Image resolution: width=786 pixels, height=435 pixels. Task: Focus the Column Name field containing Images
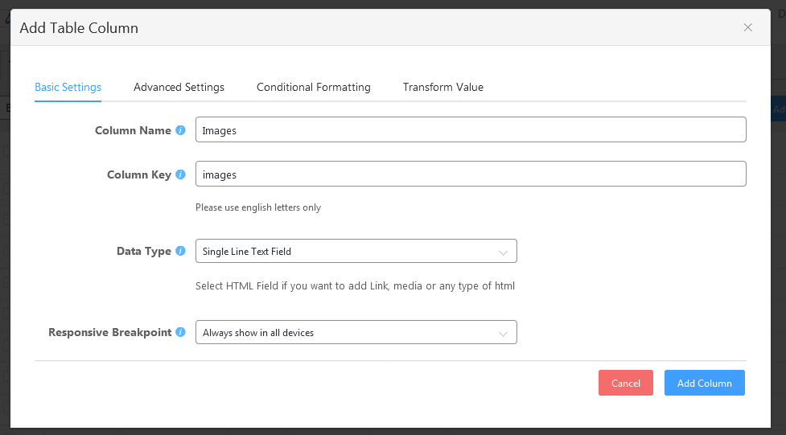click(470, 130)
